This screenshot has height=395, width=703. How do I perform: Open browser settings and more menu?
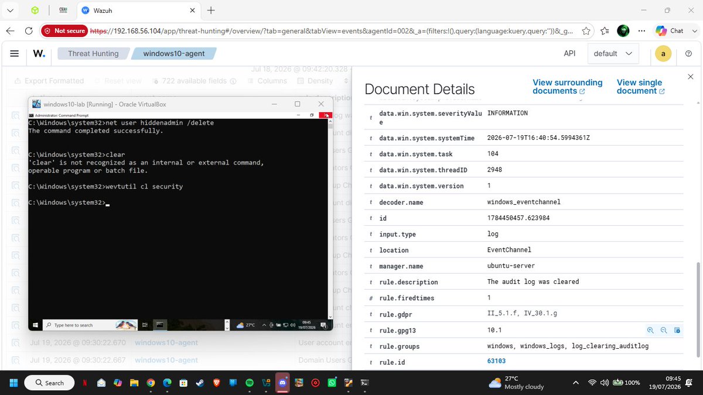(642, 30)
